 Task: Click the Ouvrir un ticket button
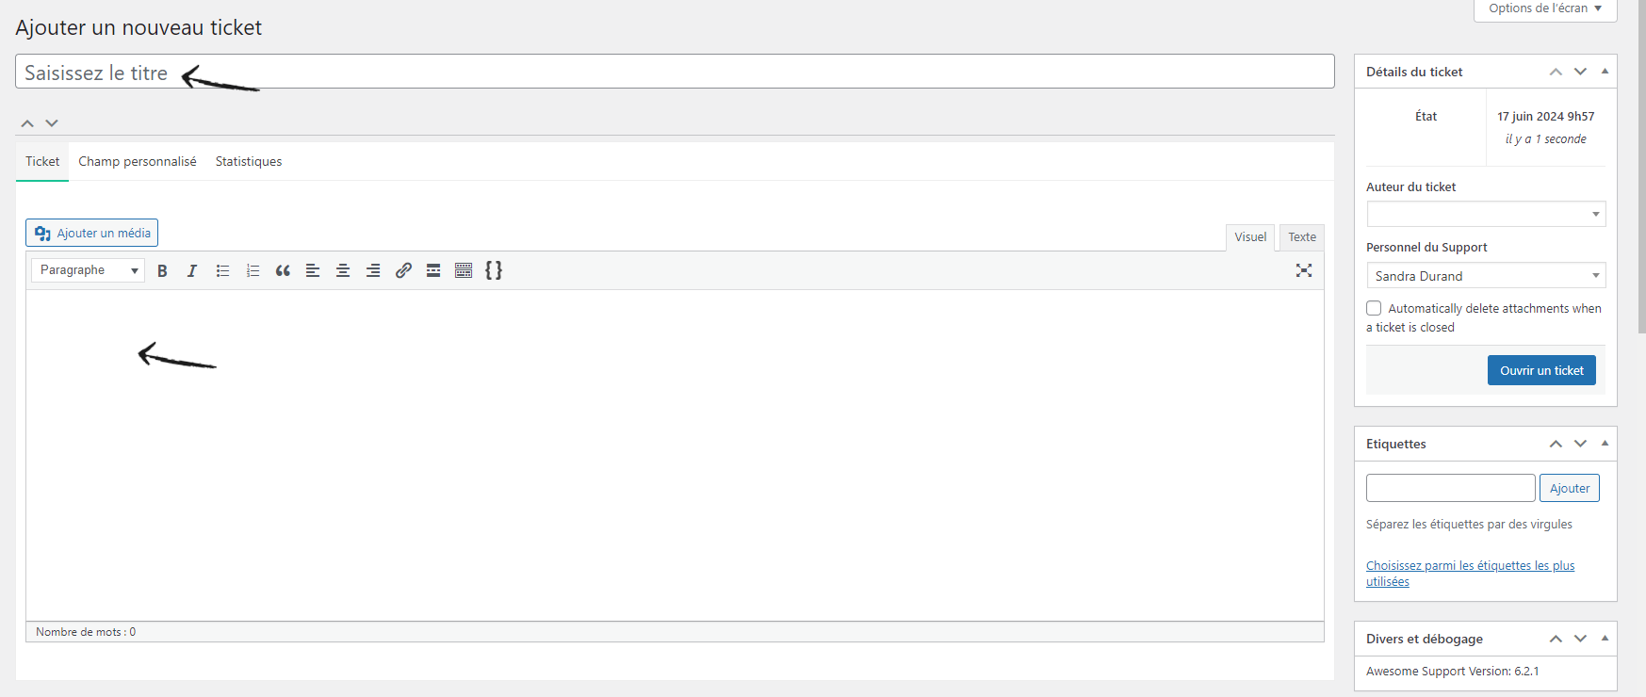tap(1541, 370)
